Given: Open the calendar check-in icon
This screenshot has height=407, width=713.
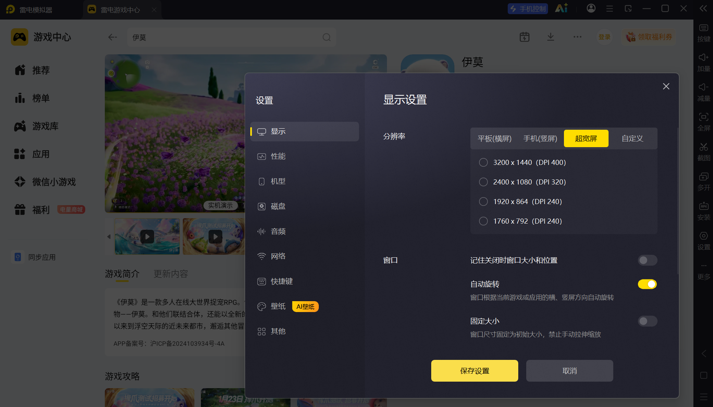Looking at the screenshot, I should pos(524,37).
